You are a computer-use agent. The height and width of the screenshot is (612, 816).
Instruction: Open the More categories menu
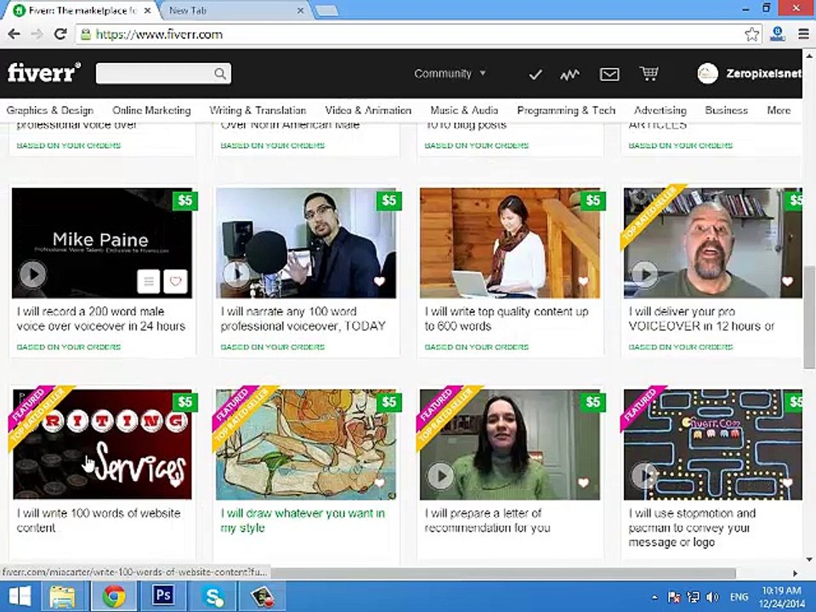[779, 110]
